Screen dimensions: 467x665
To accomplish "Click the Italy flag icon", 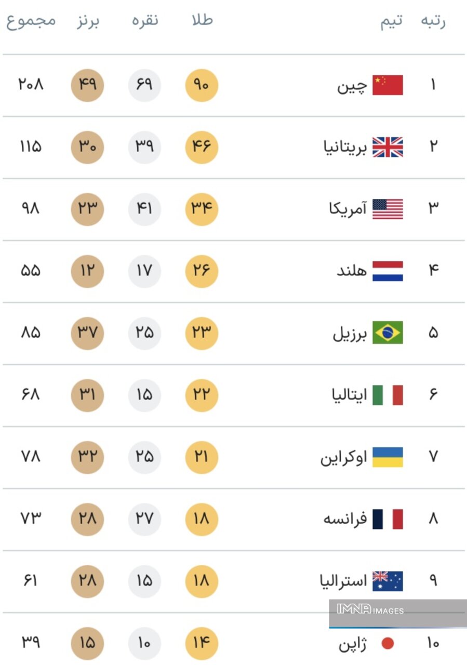I will [x=388, y=395].
